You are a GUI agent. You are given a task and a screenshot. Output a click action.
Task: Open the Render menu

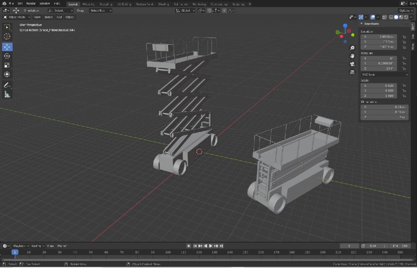pyautogui.click(x=31, y=3)
